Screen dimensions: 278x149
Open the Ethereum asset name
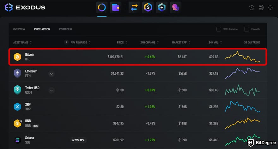click(31, 71)
